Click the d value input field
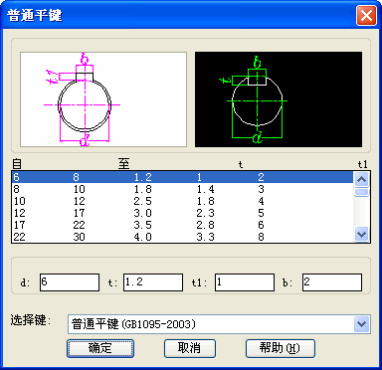This screenshot has width=382, height=370. (70, 282)
